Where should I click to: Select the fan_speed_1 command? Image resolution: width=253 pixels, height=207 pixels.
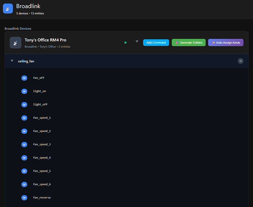(x=42, y=118)
